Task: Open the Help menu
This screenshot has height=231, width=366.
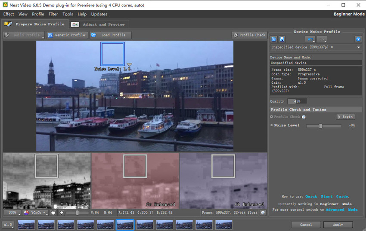Action: (x=82, y=14)
